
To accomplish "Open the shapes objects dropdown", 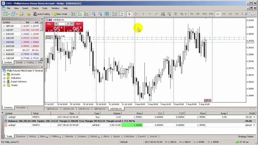I will (185, 14).
